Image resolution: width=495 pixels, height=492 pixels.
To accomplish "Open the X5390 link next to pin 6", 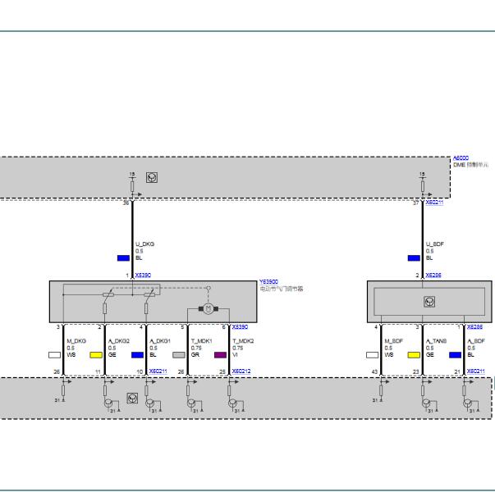I will pos(240,327).
